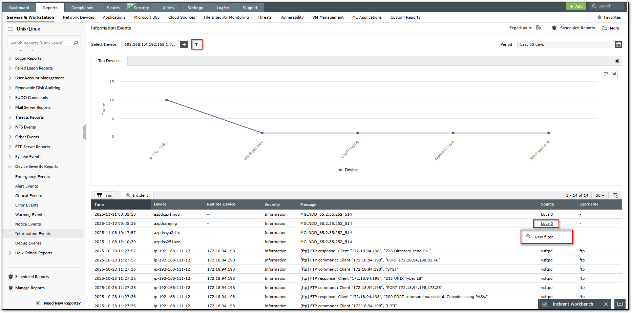This screenshot has width=632, height=313.
Task: Expand the FTP Server Reports node
Action: point(10,147)
